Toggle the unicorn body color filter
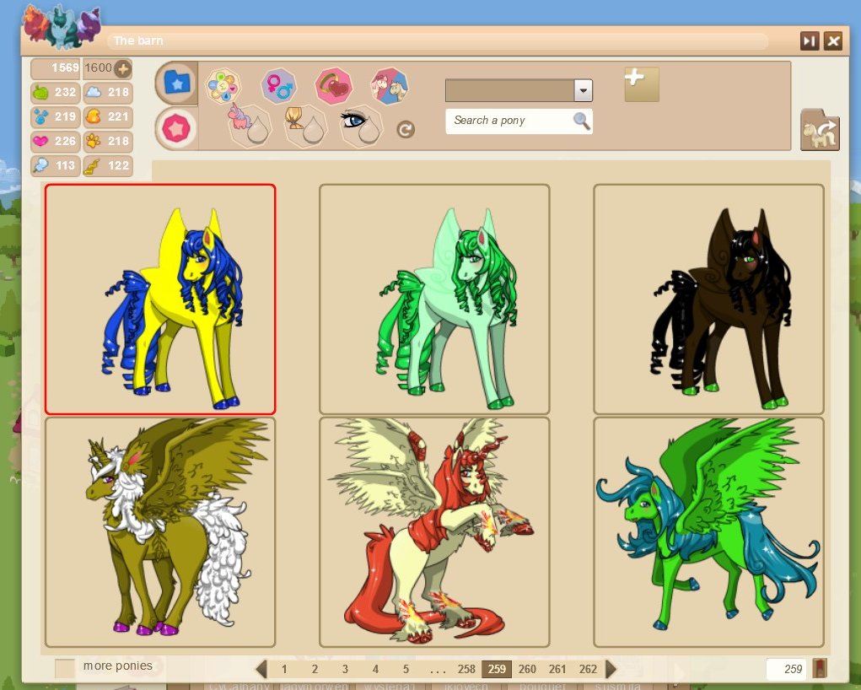The height and width of the screenshot is (690, 861). tap(250, 125)
